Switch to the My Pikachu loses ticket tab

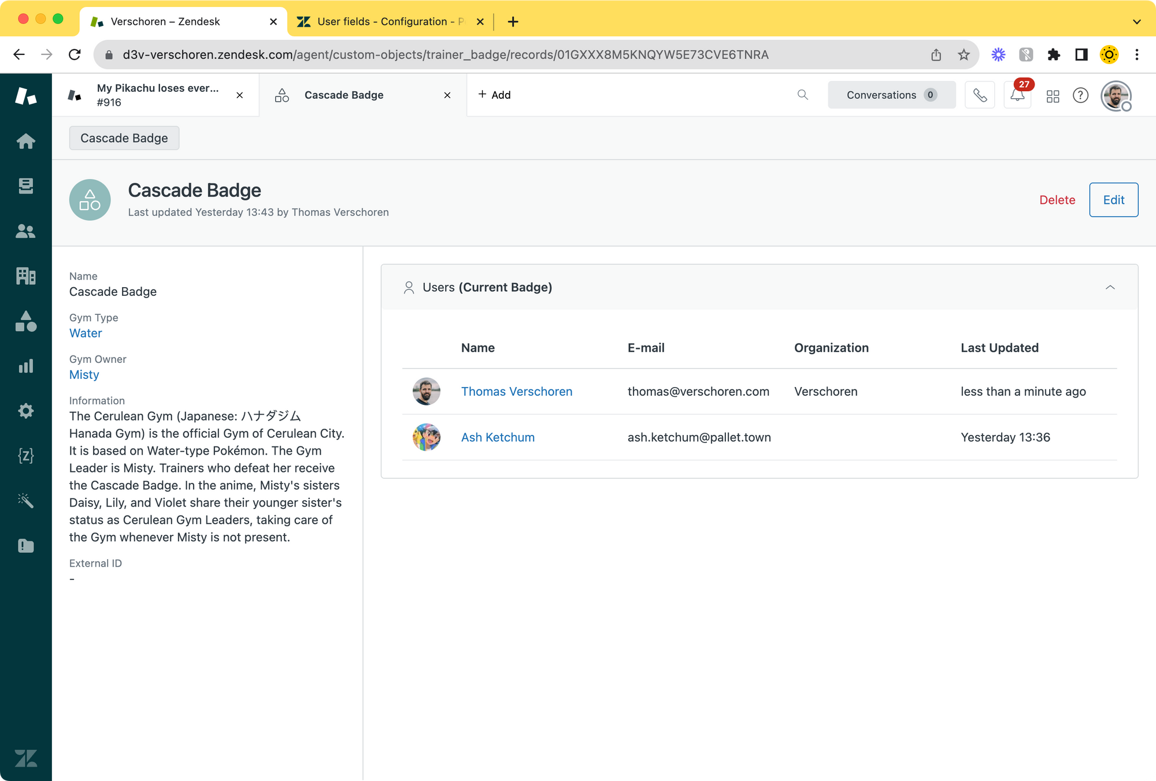click(x=156, y=95)
